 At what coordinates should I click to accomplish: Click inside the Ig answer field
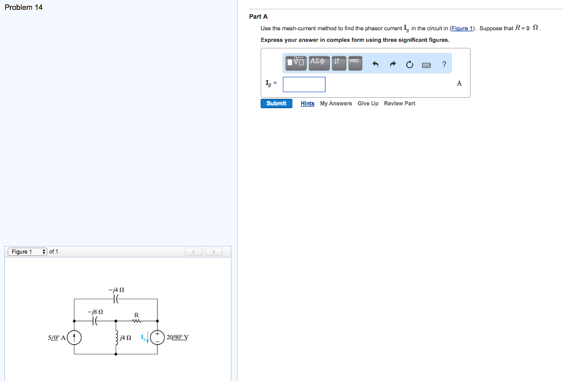pos(303,84)
